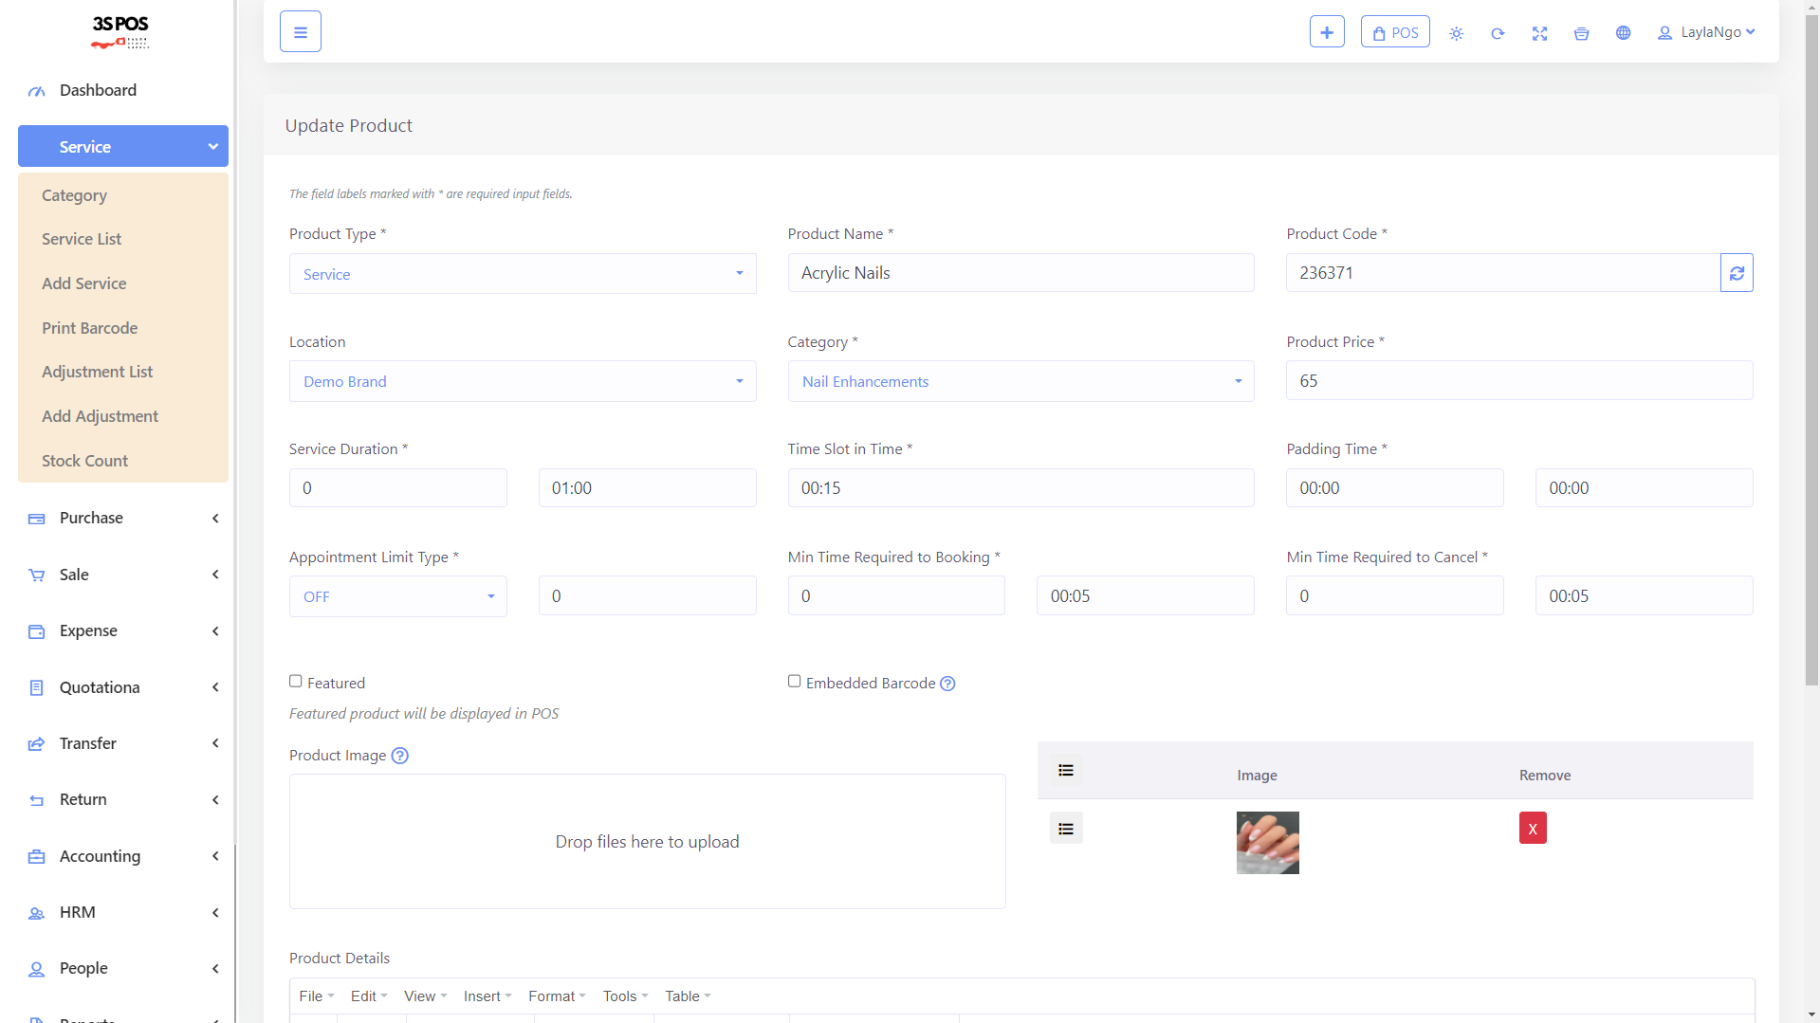Screen dimensions: 1820x1023
Task: Open Service List in sidebar
Action: tap(82, 239)
